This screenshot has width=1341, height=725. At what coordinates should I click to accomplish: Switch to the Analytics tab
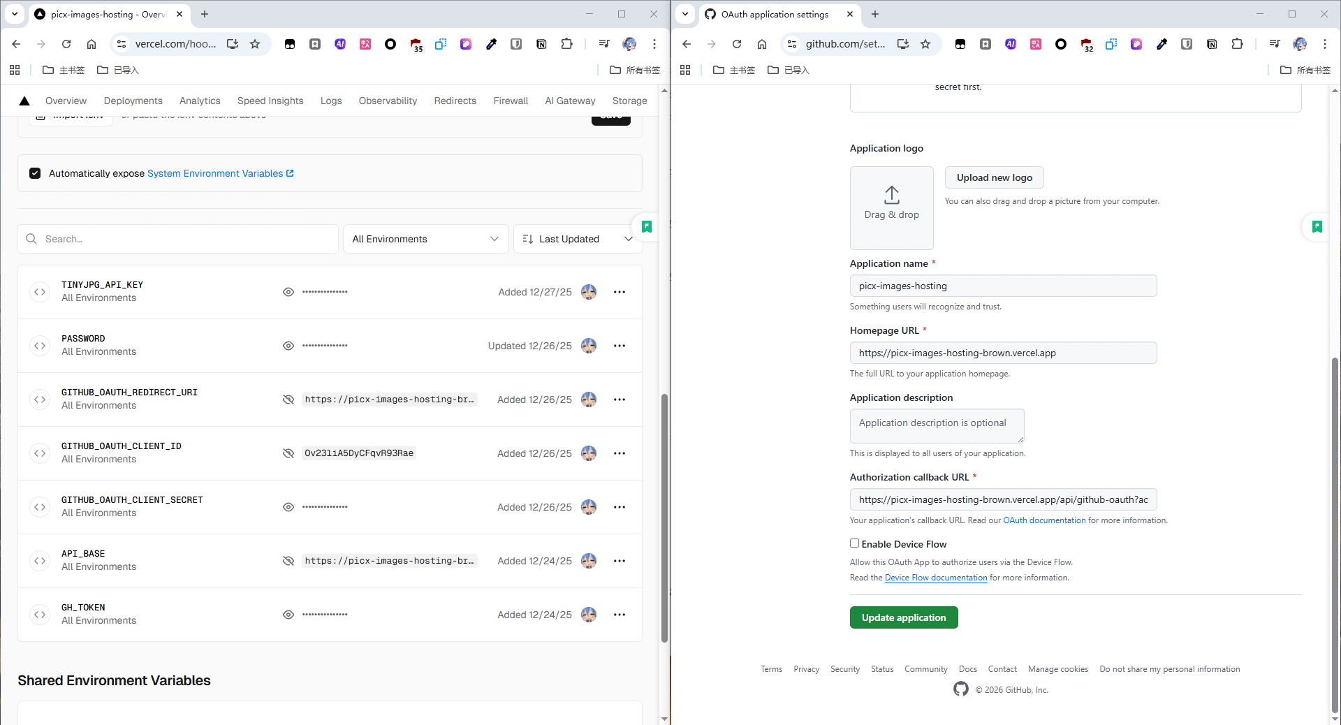click(x=200, y=101)
